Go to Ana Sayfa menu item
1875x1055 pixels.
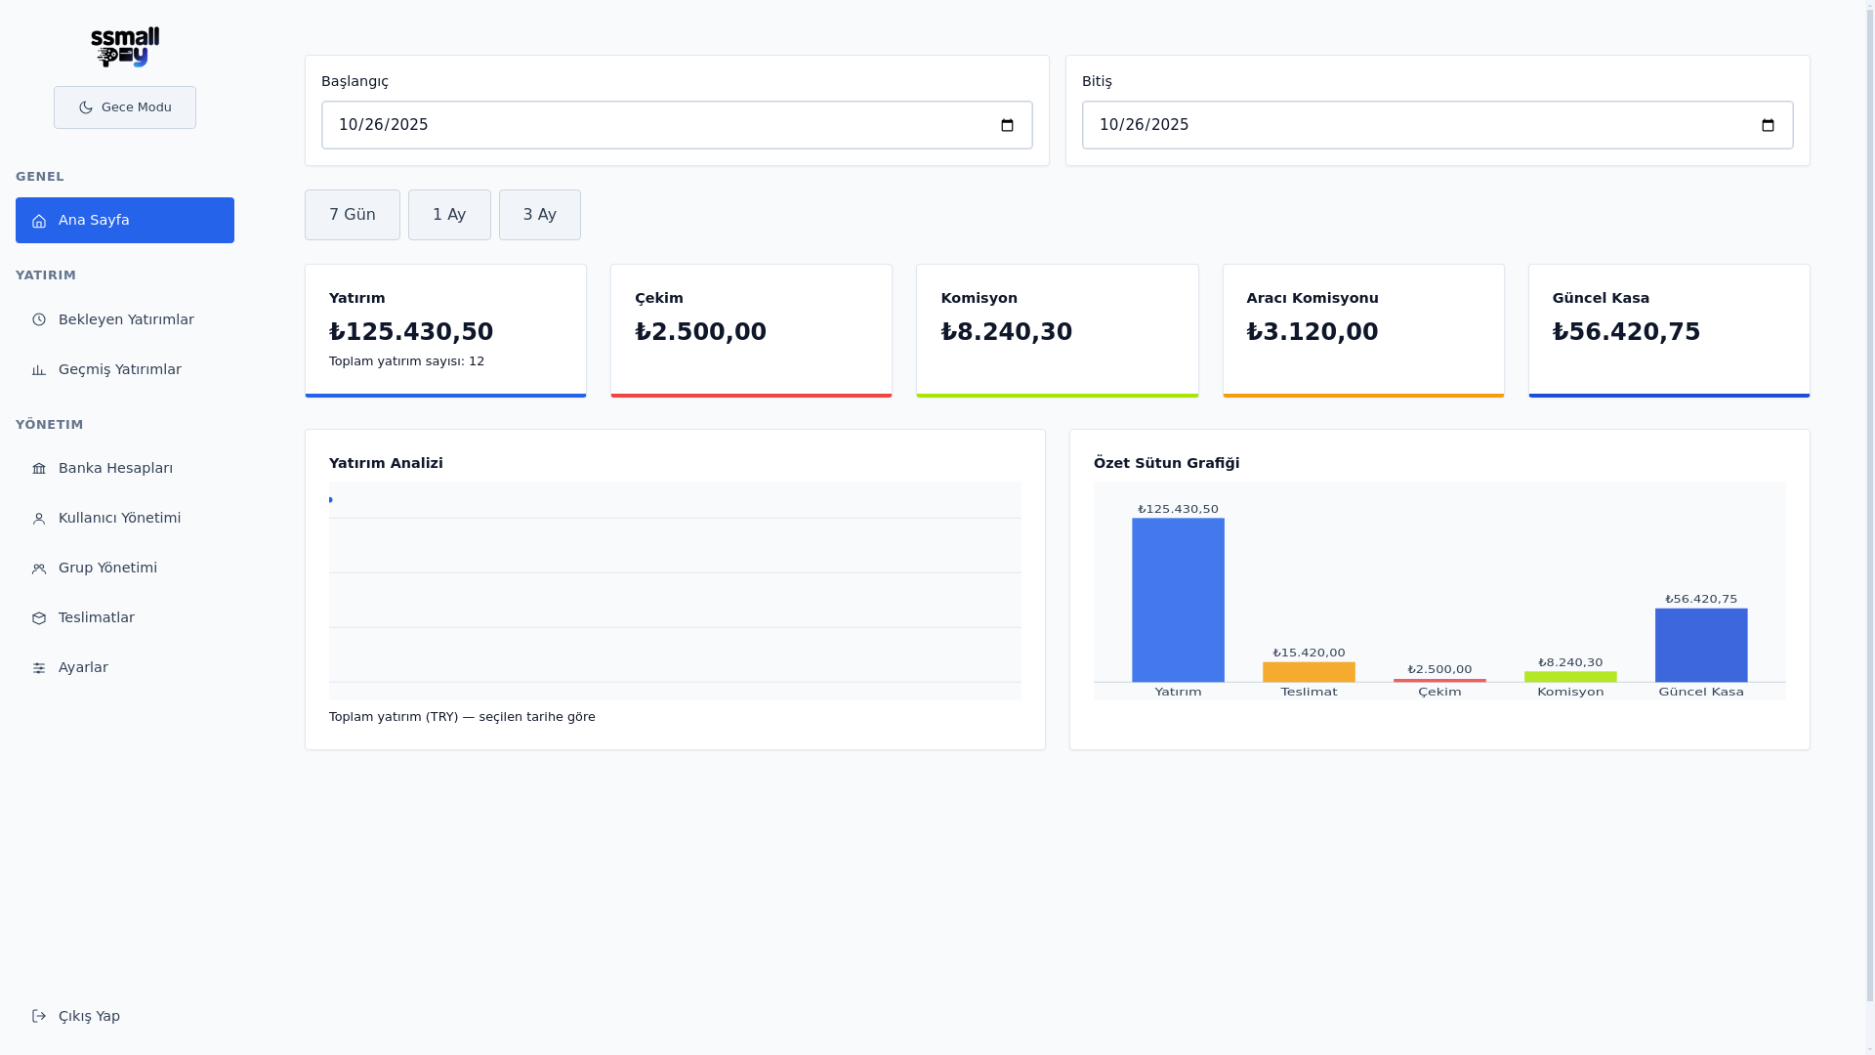click(x=125, y=220)
